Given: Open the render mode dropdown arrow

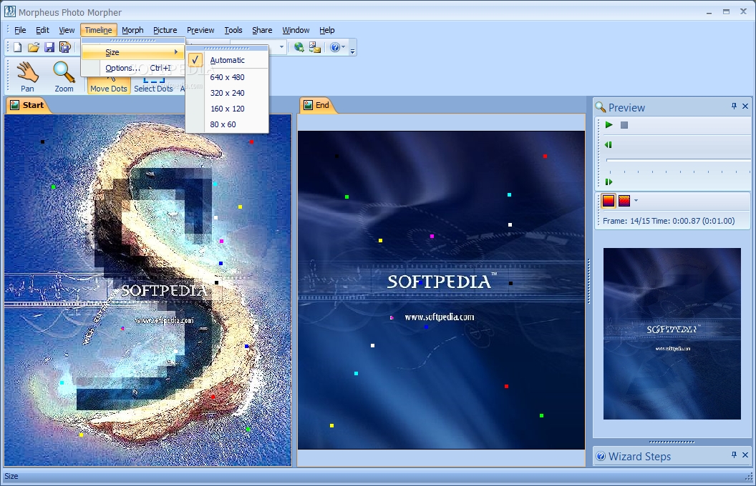Looking at the screenshot, I should tap(636, 201).
